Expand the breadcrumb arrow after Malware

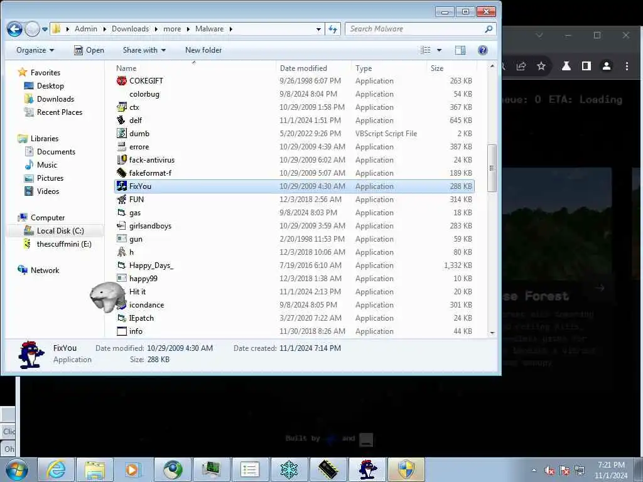tap(231, 29)
